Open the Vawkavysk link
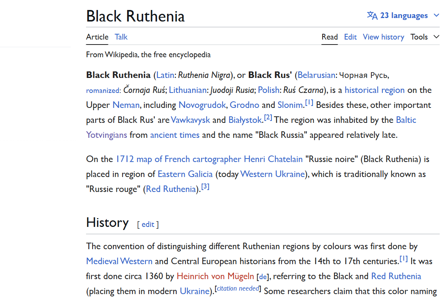 (190, 120)
